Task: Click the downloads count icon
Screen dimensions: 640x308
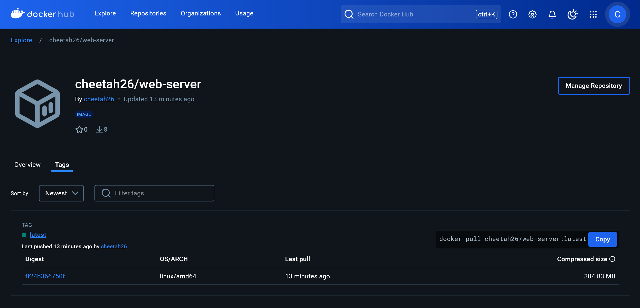Action: (100, 129)
